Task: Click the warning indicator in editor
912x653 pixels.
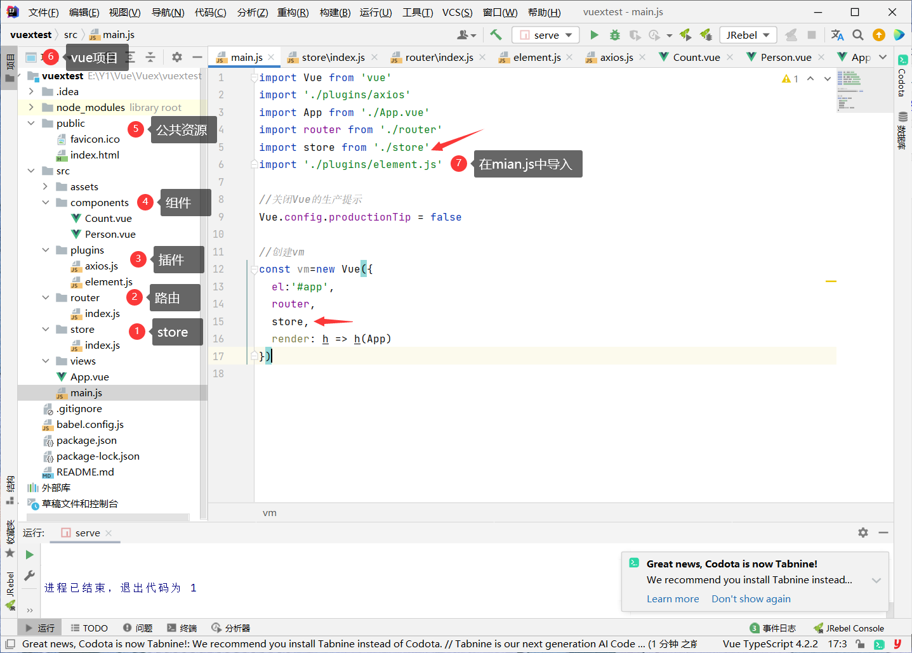Action: (790, 79)
